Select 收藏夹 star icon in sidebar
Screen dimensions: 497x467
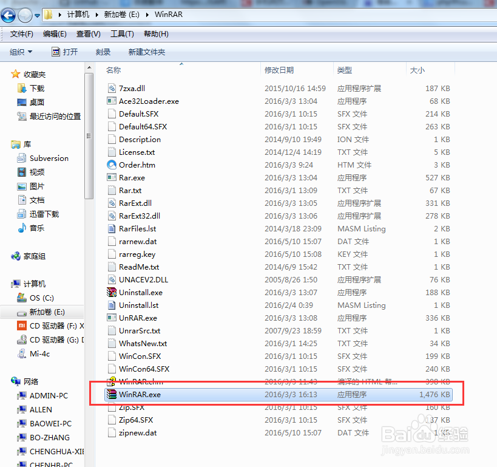point(15,74)
